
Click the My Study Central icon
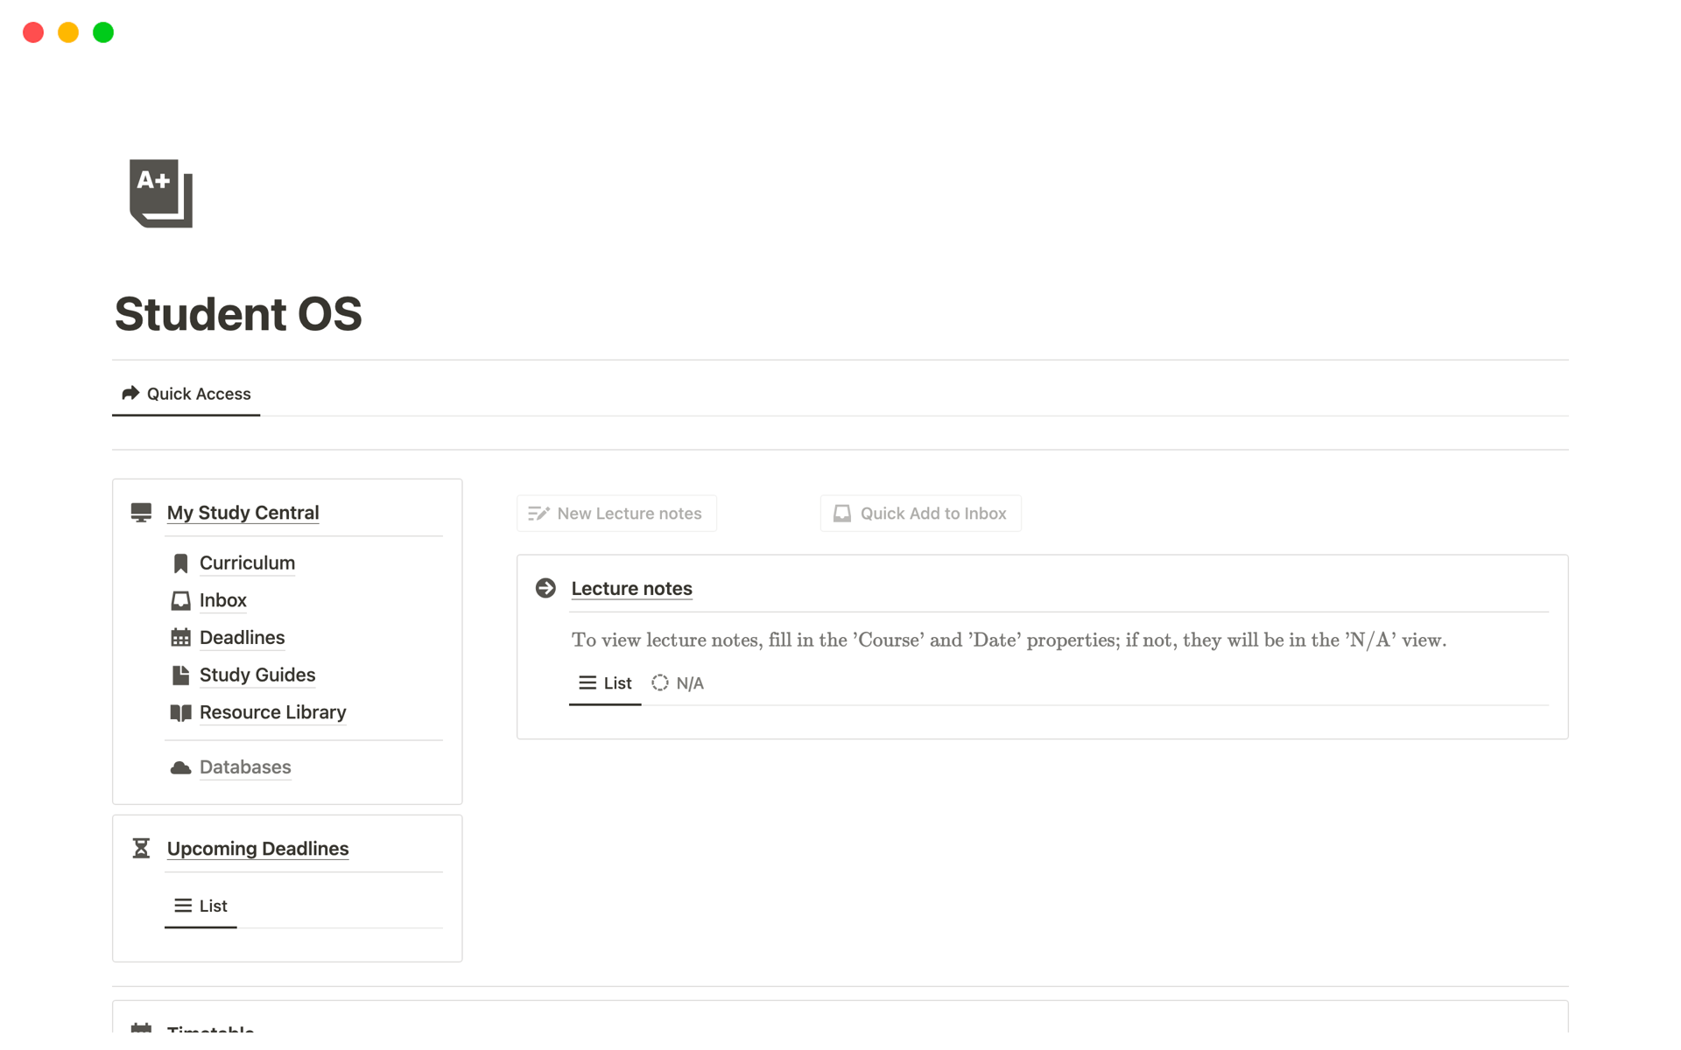pos(142,512)
